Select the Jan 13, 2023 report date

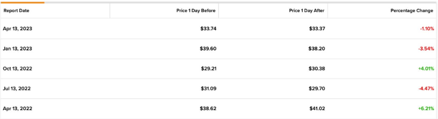[x=17, y=48]
